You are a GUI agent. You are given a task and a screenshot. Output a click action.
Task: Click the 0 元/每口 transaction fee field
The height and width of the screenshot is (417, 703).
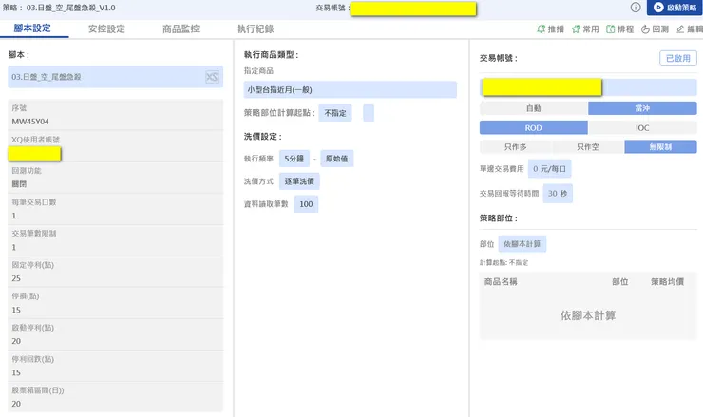549,169
